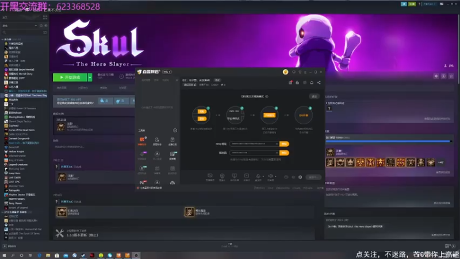Click the share icon in the streaming app

(x=319, y=82)
